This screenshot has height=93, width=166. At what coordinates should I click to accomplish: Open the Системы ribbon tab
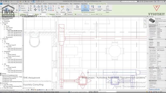26,4
